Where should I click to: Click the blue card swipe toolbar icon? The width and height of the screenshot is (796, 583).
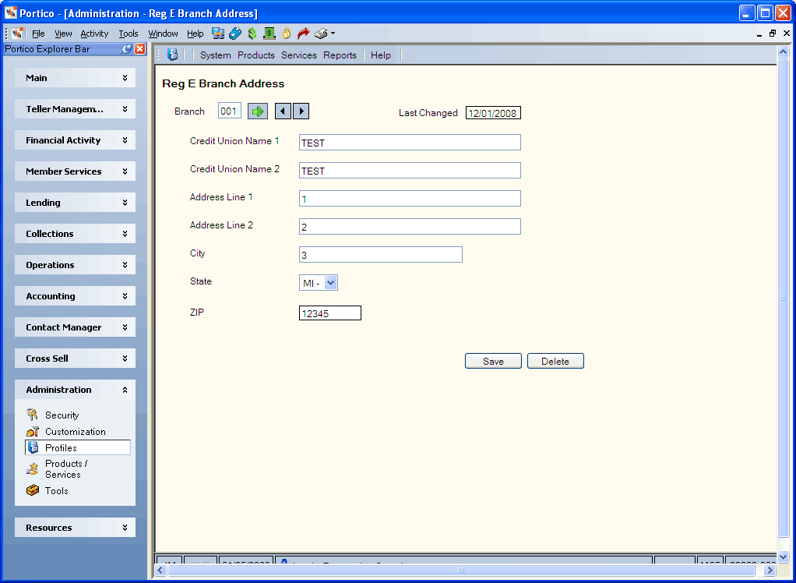pyautogui.click(x=235, y=34)
